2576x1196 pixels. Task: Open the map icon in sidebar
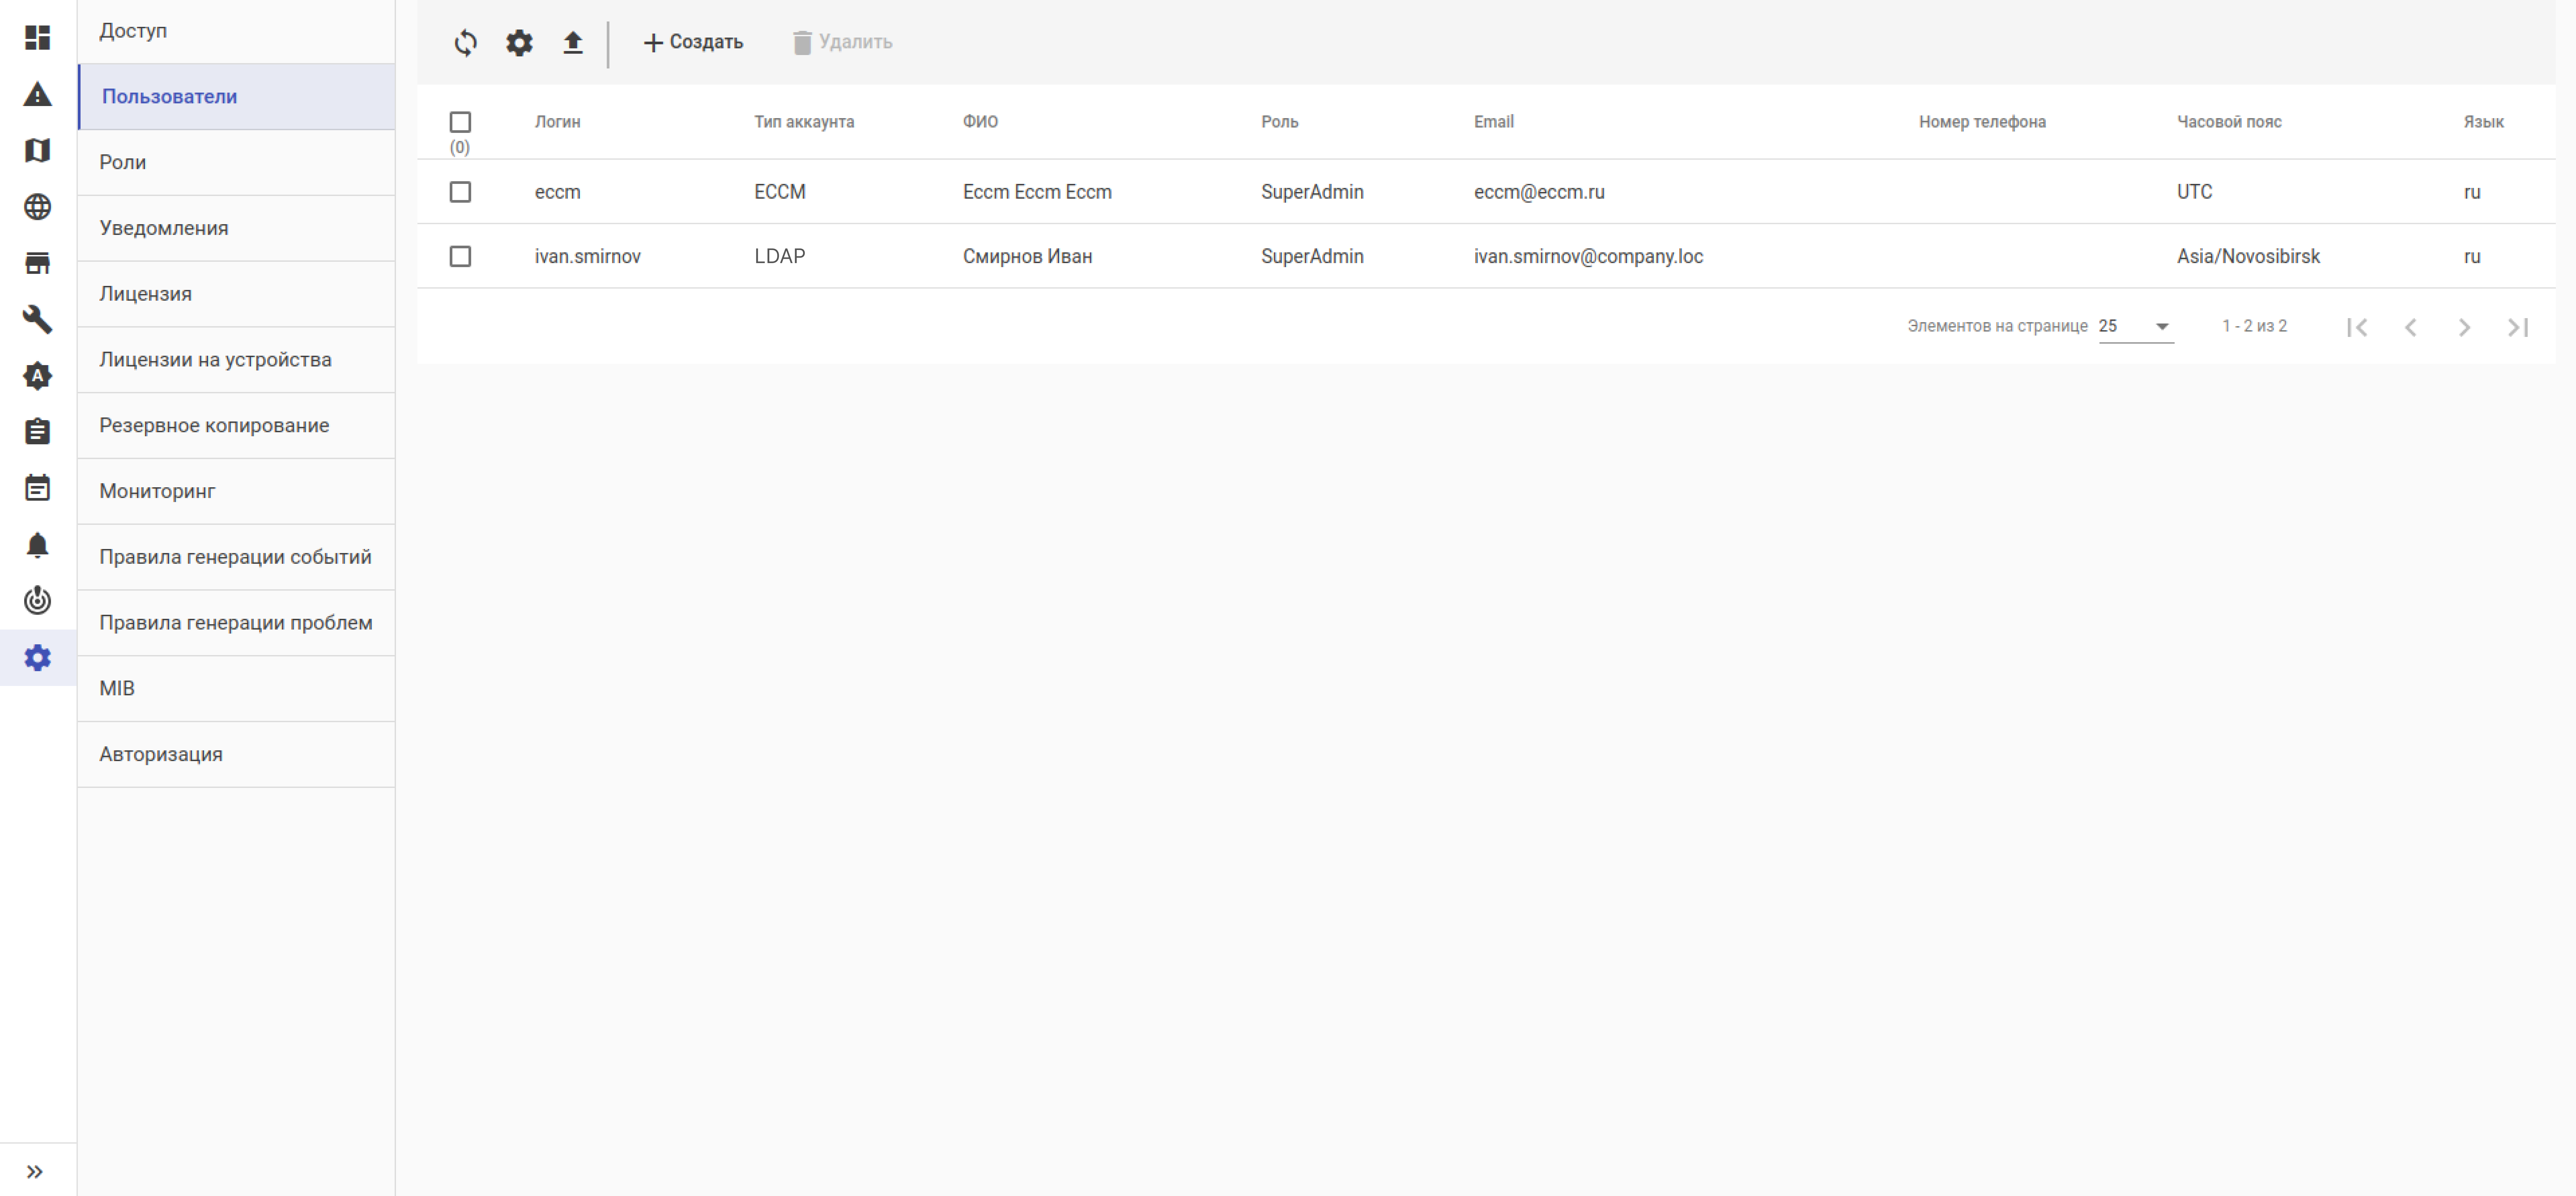tap(37, 150)
